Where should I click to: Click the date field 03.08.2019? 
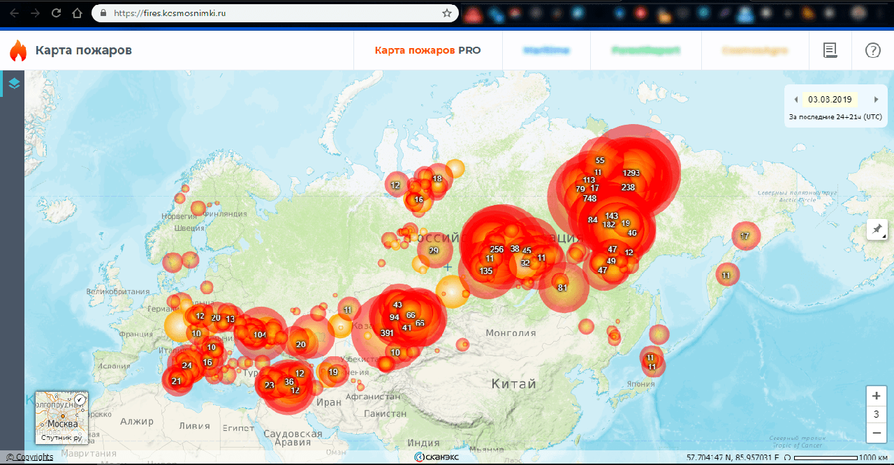828,100
